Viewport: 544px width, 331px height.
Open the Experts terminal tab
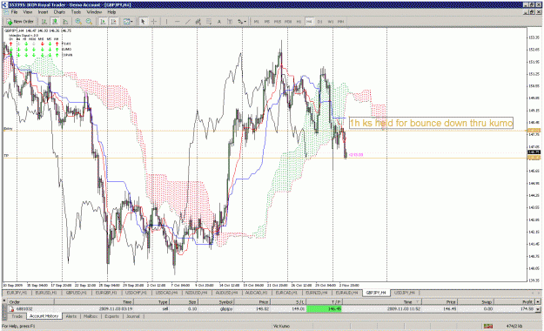111,316
